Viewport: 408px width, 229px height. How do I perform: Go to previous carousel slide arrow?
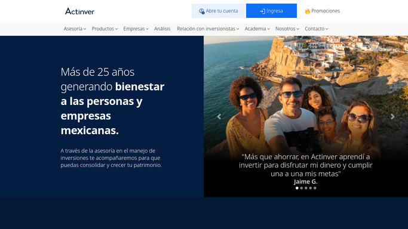click(x=219, y=117)
